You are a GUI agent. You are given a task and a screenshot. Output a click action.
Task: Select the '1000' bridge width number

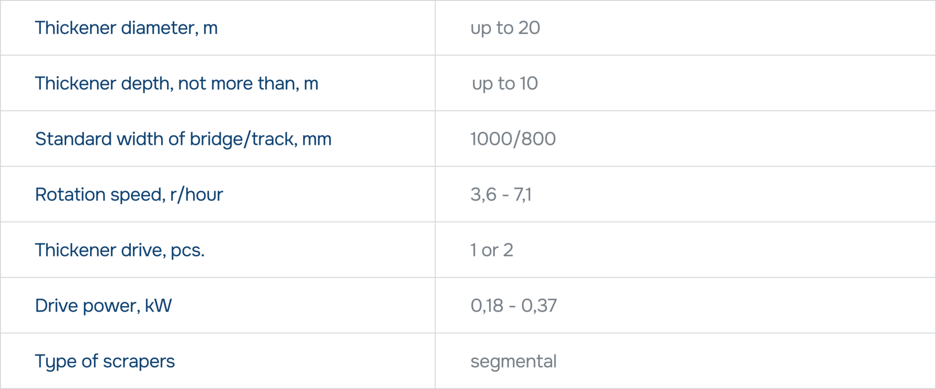488,139
